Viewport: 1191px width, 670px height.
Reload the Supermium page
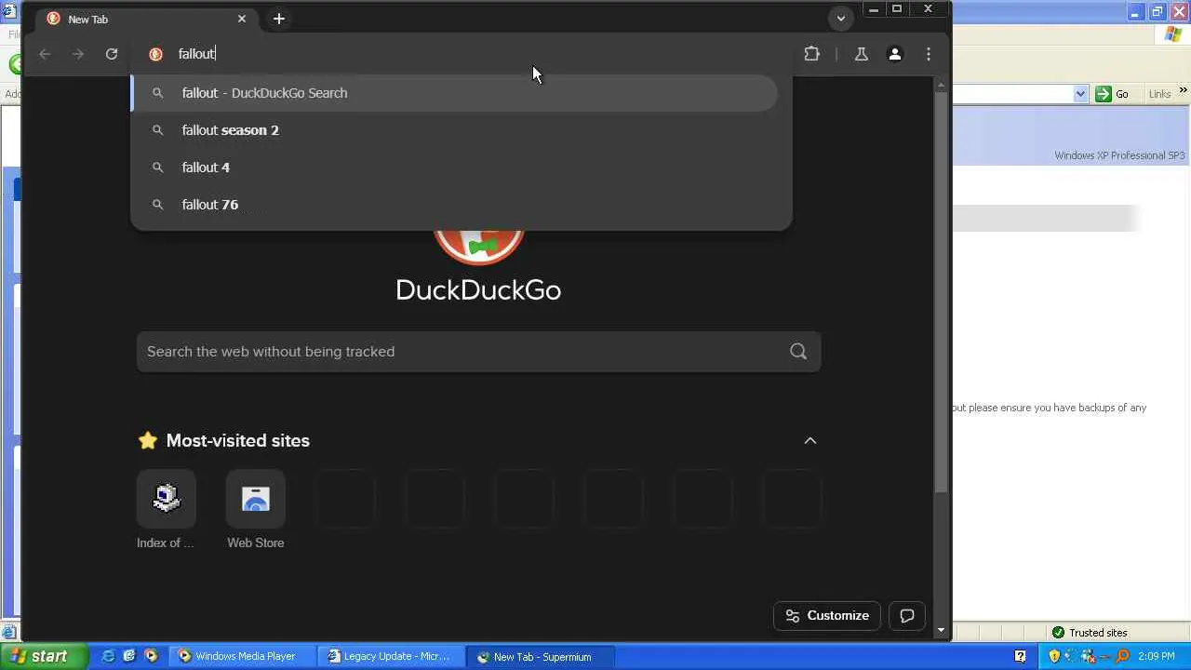coord(112,54)
